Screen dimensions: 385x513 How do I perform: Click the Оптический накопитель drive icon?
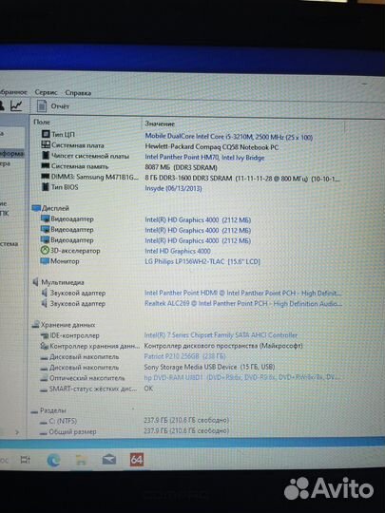tap(44, 378)
